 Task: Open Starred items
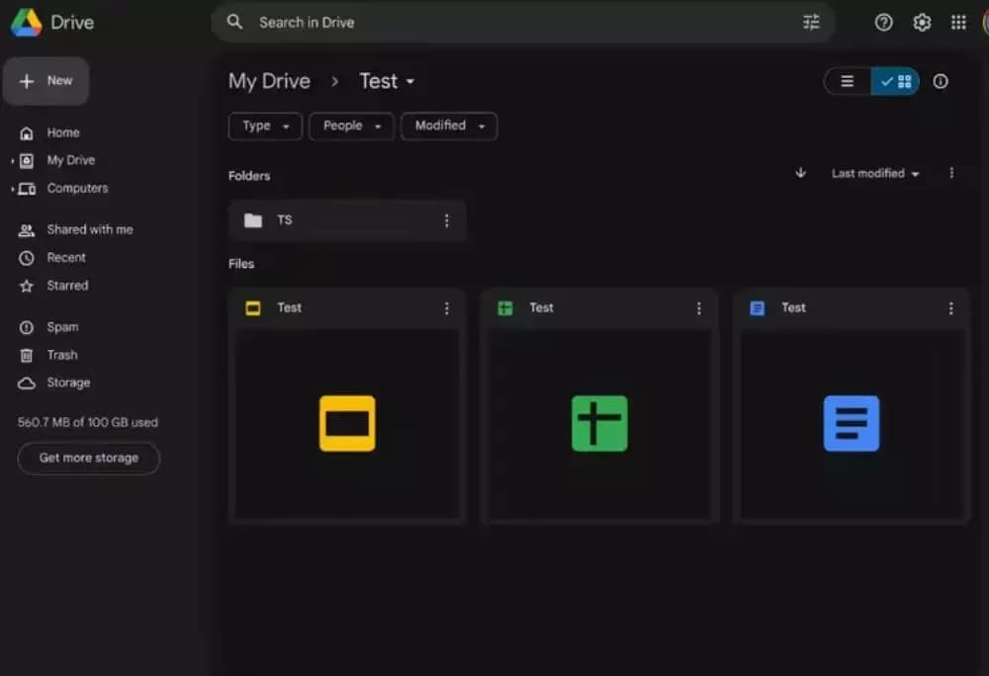[x=67, y=286]
